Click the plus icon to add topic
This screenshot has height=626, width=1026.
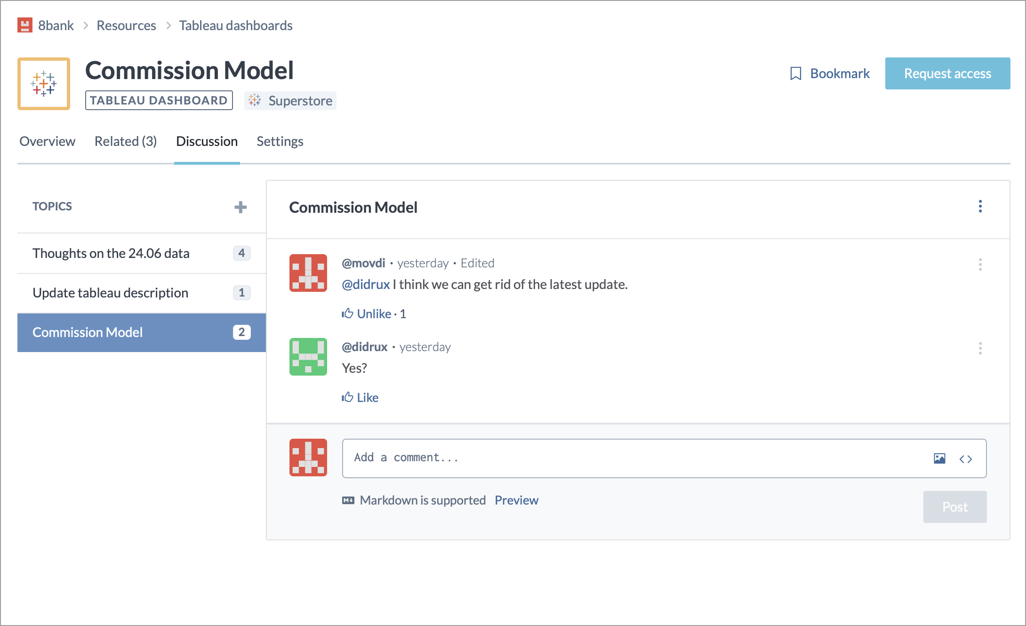coord(240,207)
